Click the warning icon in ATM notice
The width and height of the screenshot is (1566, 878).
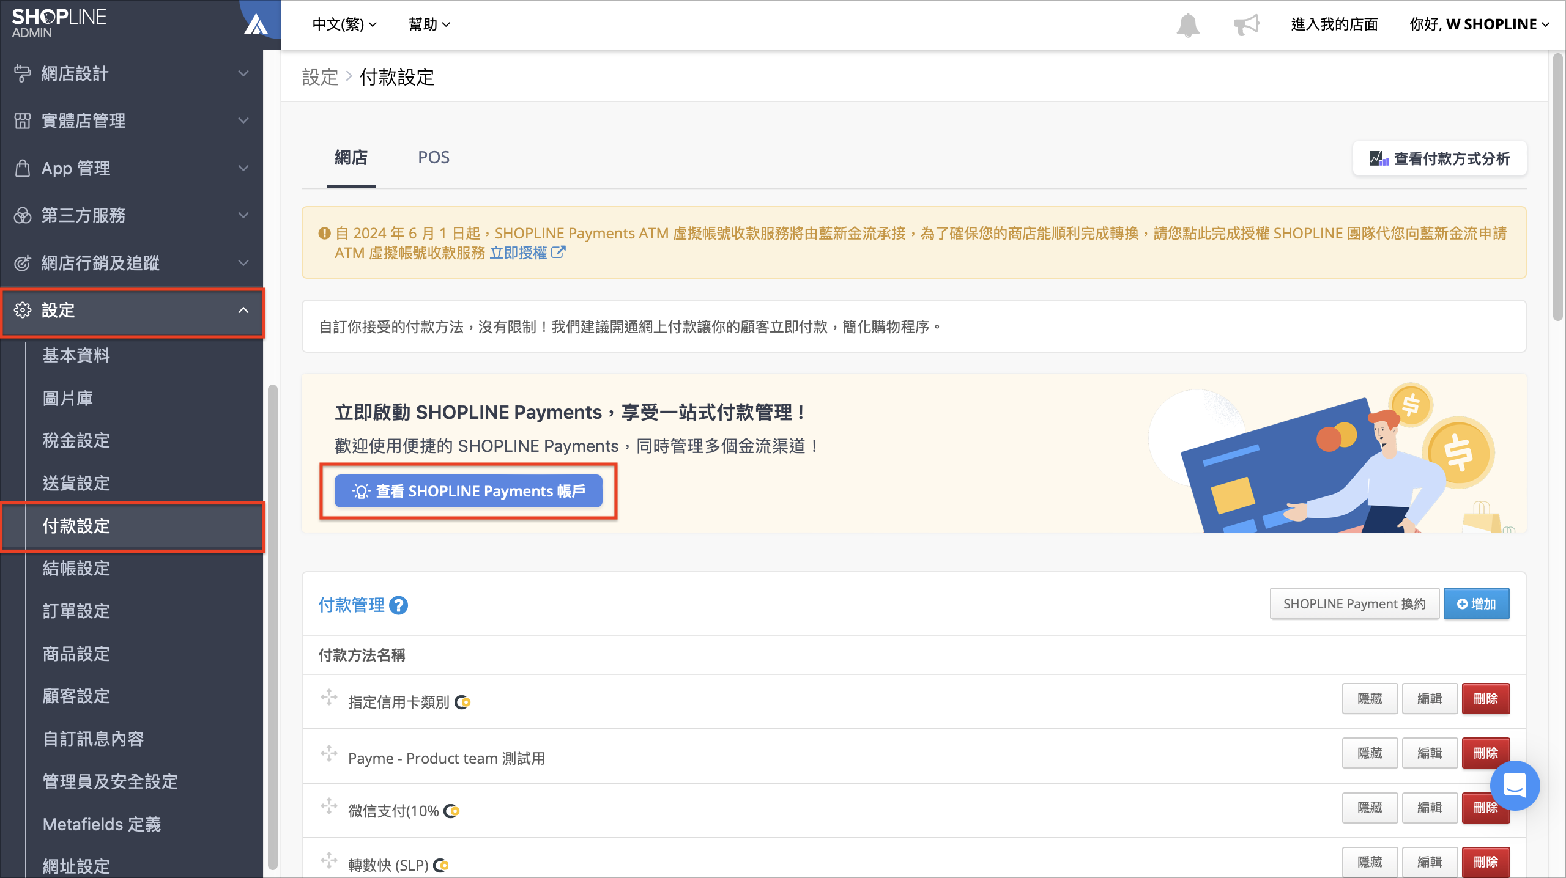tap(324, 233)
